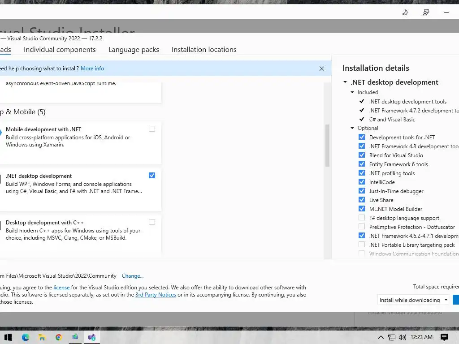Click C# and Visual Basic included item
The width and height of the screenshot is (459, 344).
pos(392,119)
